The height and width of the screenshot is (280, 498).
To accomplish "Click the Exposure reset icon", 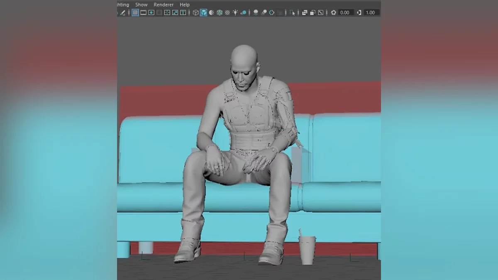I will [x=334, y=13].
